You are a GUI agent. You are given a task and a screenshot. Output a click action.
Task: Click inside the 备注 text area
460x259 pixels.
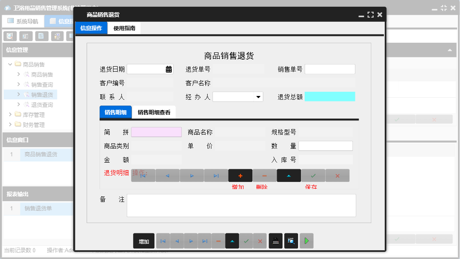coord(241,205)
